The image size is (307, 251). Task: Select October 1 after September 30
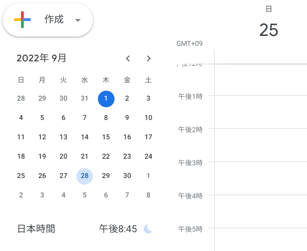148,176
